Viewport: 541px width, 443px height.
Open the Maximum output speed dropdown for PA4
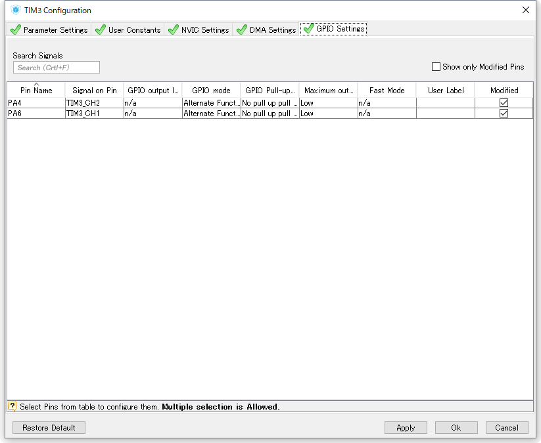click(328, 102)
